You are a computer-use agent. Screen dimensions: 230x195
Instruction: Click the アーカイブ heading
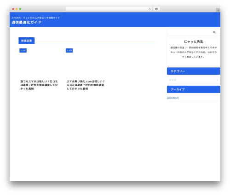tap(194, 89)
